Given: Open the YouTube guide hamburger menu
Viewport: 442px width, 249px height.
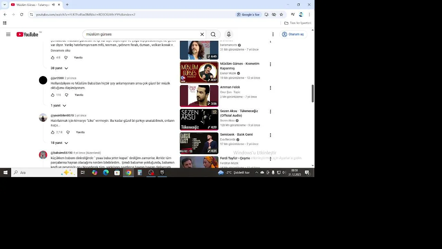Looking at the screenshot, I should pos(8,34).
